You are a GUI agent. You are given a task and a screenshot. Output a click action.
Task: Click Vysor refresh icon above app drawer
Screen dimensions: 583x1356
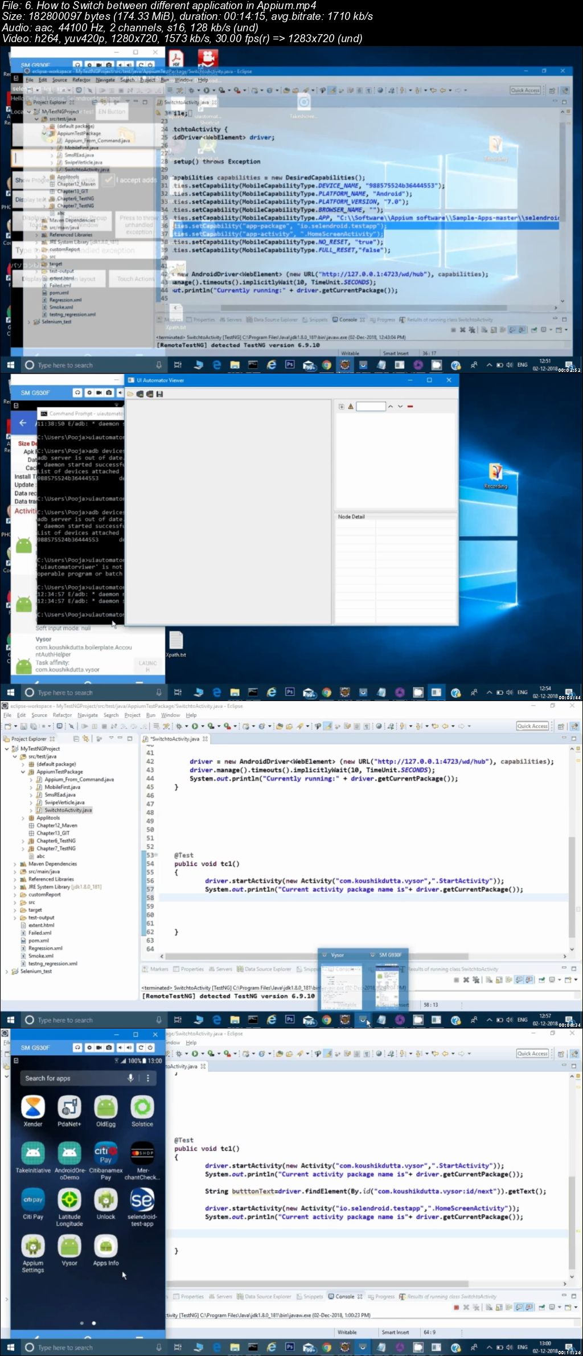tap(141, 1047)
